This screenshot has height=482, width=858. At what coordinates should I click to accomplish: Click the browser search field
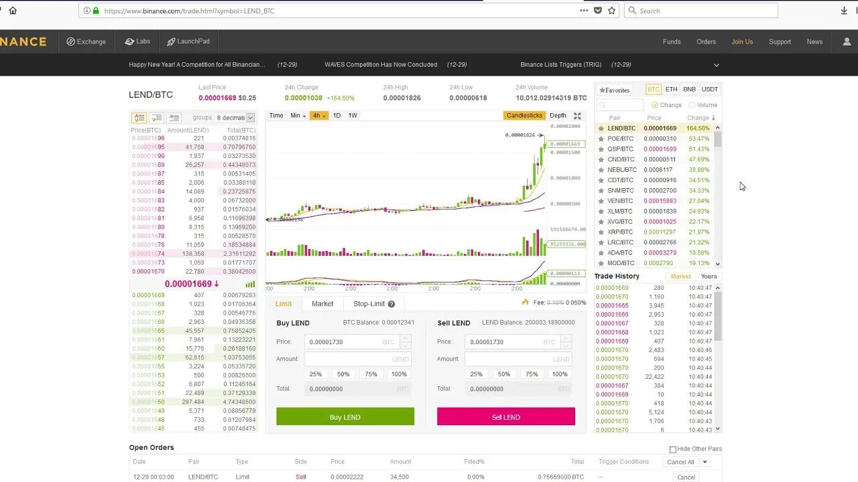point(700,11)
